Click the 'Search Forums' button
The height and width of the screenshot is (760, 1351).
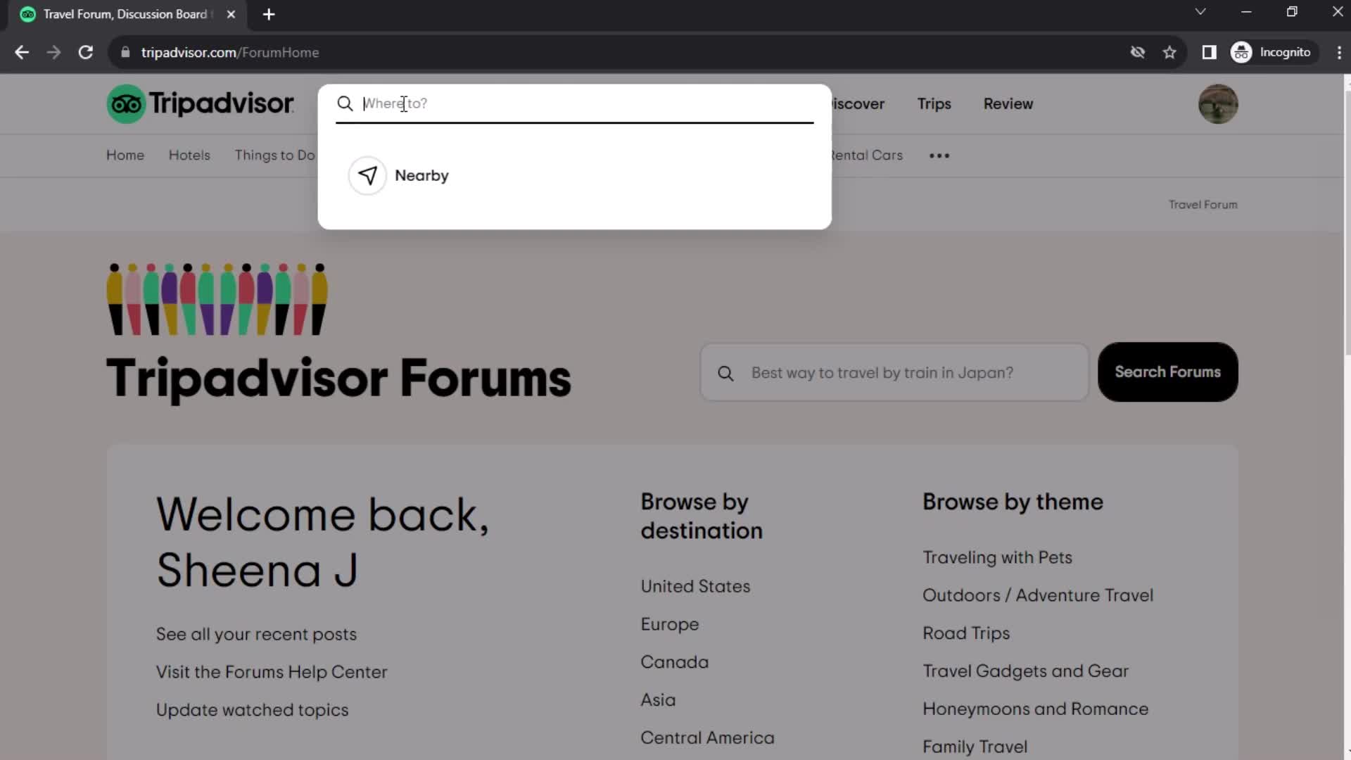tap(1167, 371)
